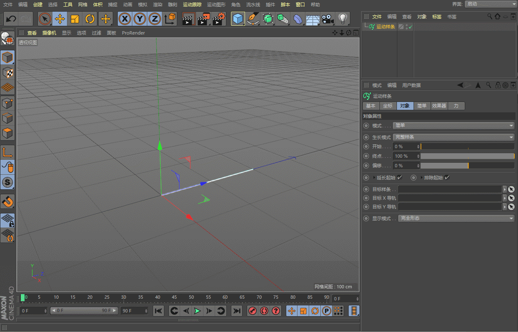Screen dimensions: 518x332
Task: Adjust the 开始 slider
Action: coord(468,146)
